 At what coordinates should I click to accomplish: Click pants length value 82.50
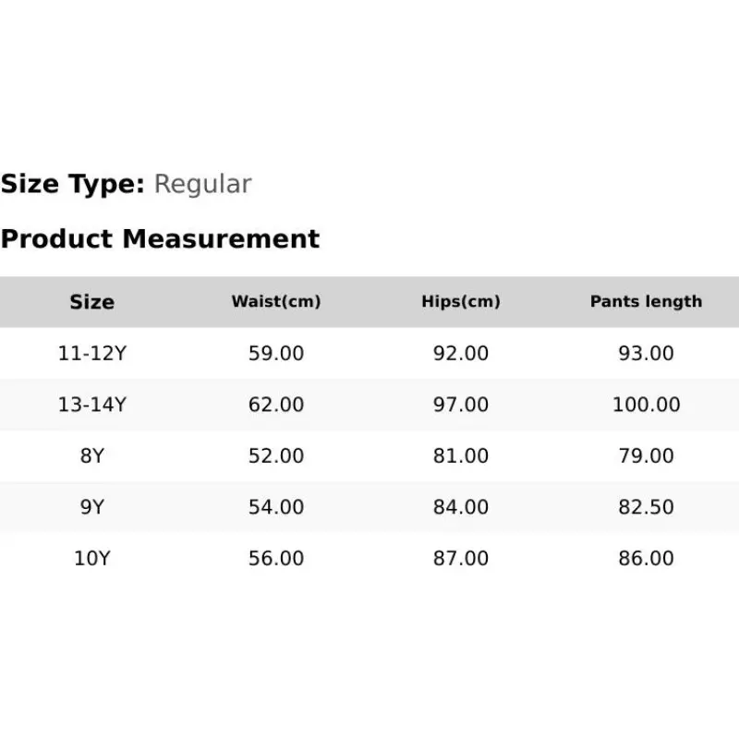646,507
